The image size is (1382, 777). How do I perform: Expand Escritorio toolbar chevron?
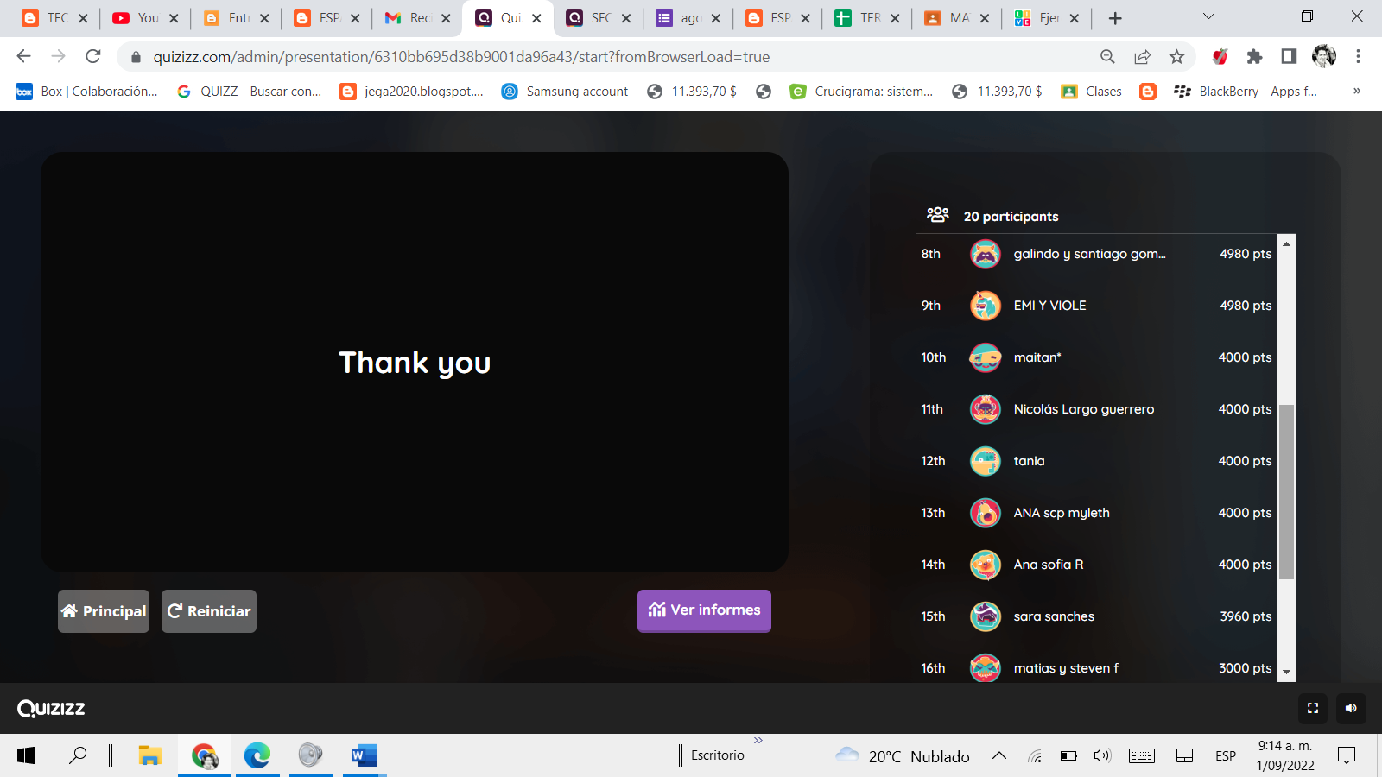pyautogui.click(x=758, y=741)
